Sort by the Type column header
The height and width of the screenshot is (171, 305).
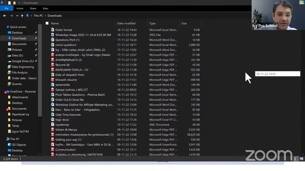click(152, 23)
